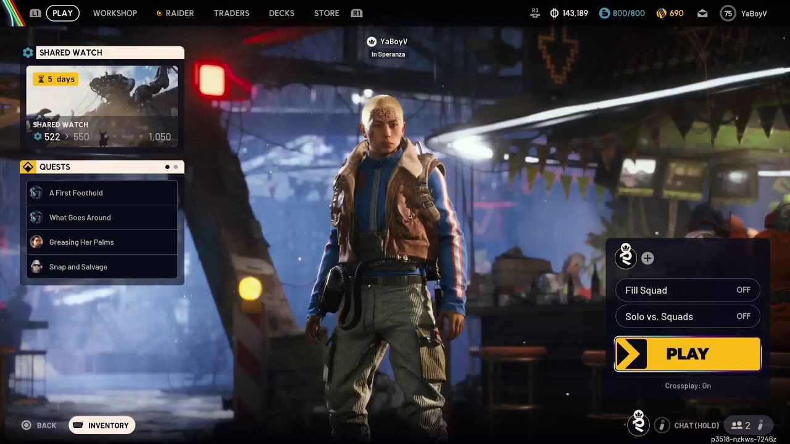Open the SHARED WATCH panel header
Screen dimensions: 790x444
coord(110,52)
